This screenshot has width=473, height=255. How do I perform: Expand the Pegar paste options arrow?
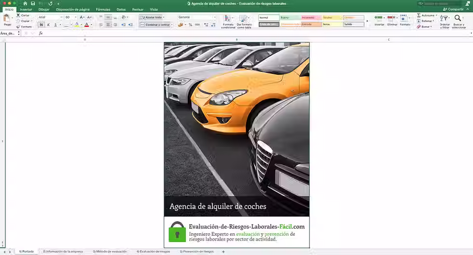(13, 18)
